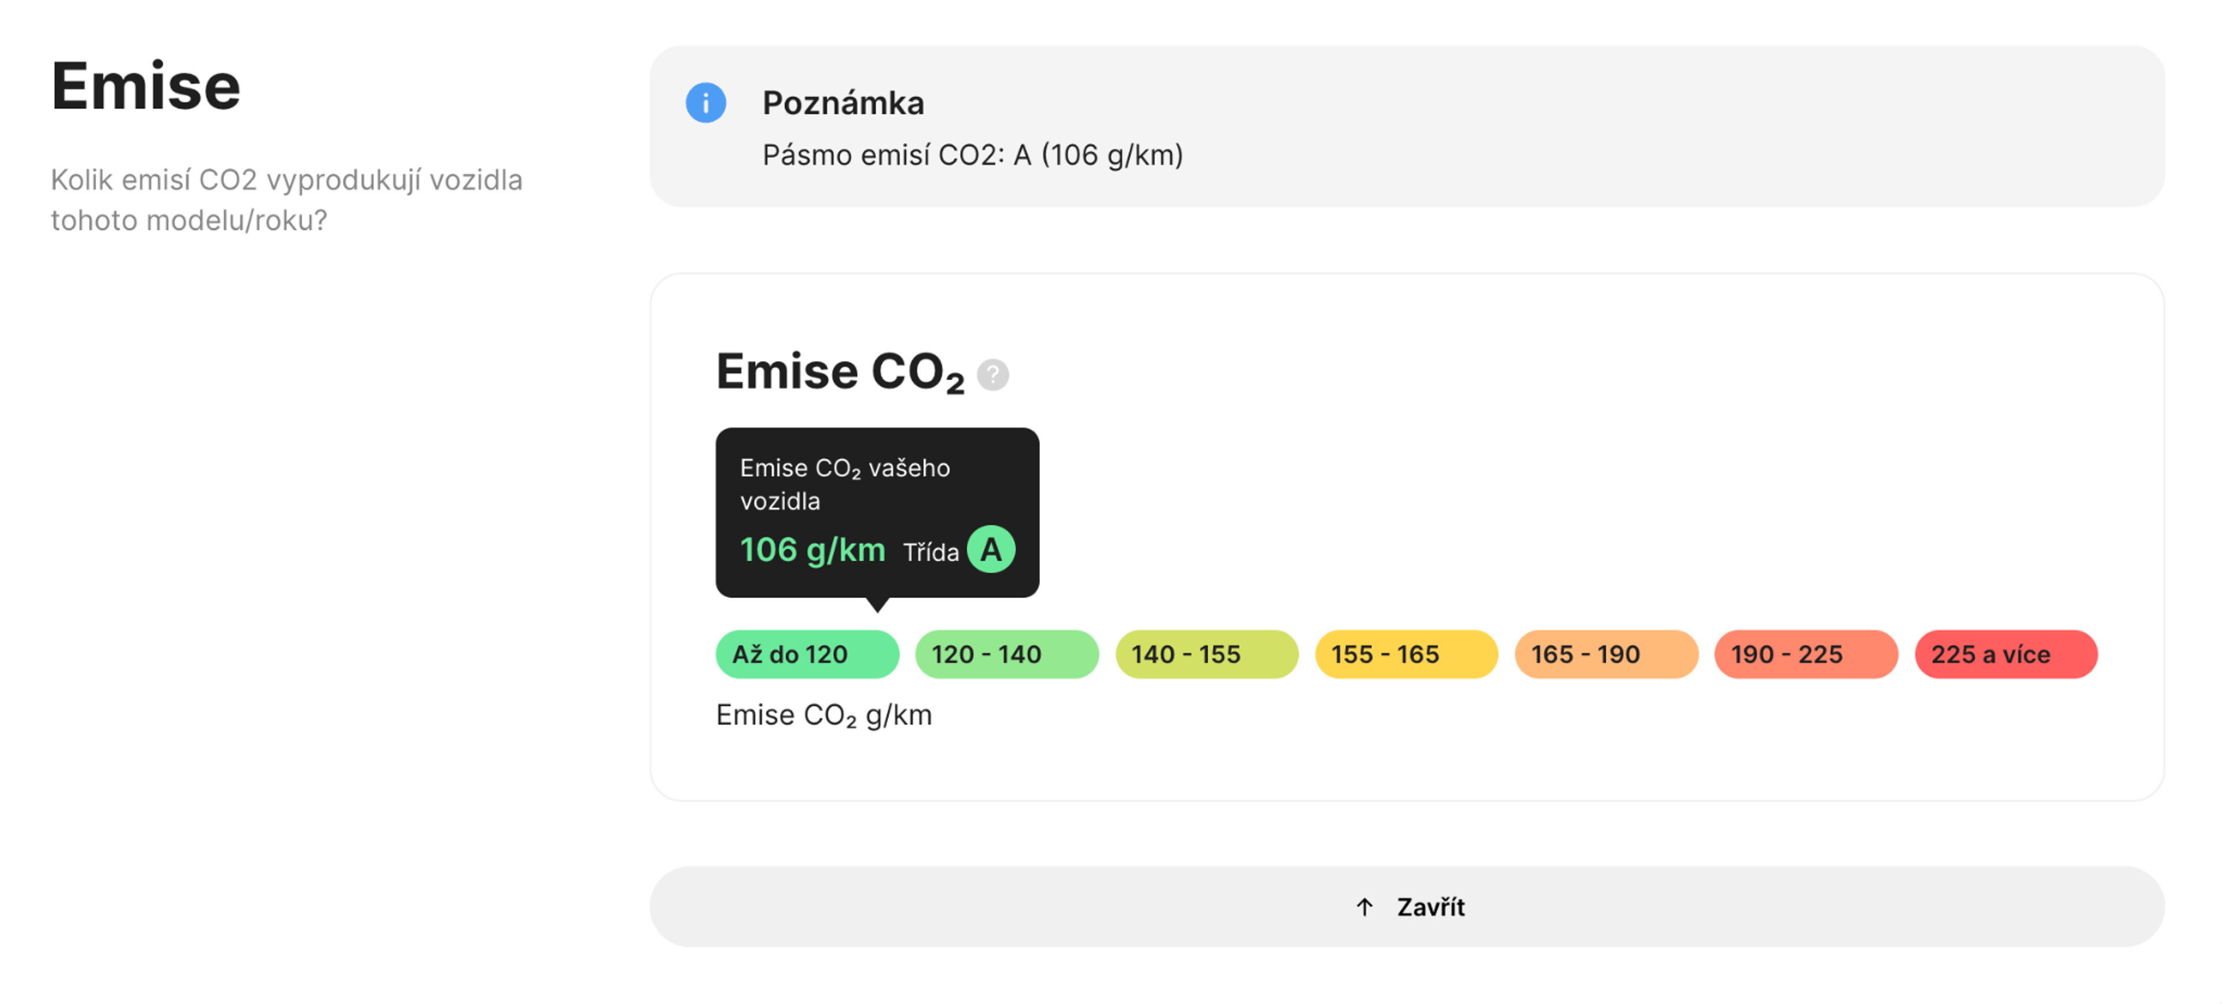The image size is (2222, 1004).
Task: Click the orange 165 - 190 emission pill
Action: [1606, 654]
